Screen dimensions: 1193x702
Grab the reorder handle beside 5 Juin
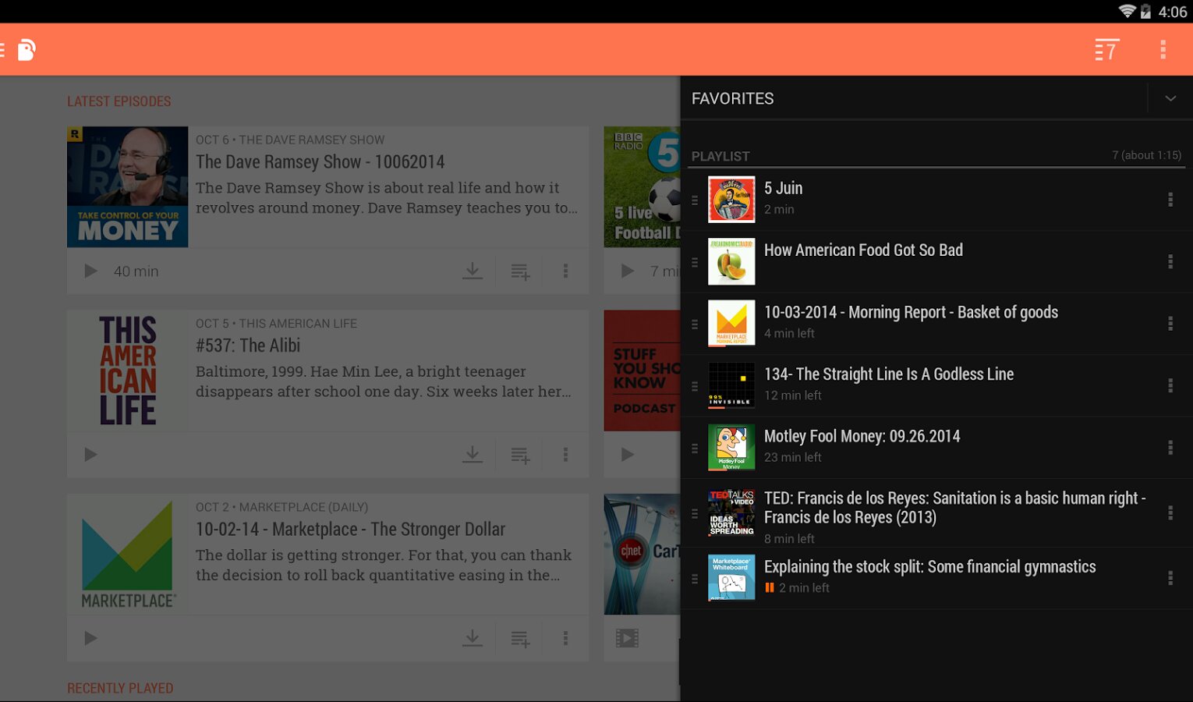pos(695,200)
